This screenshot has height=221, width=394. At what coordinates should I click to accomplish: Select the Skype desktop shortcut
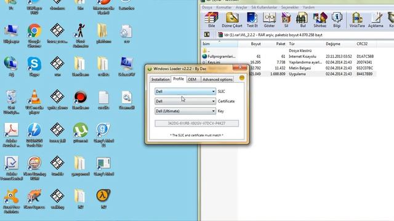[34, 66]
